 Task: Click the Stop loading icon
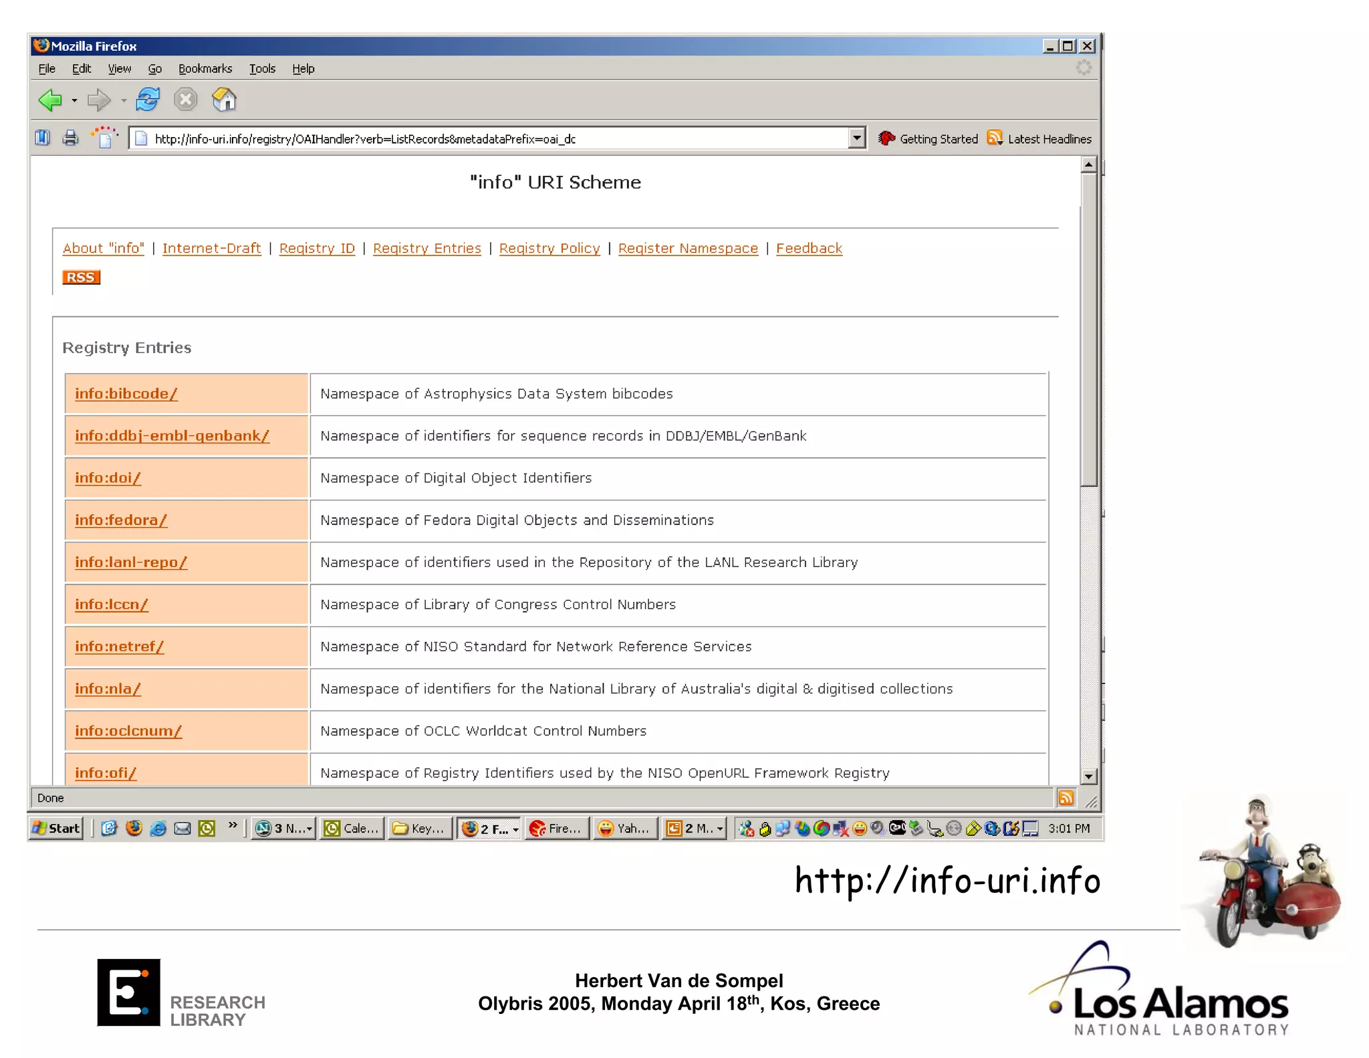pos(185,100)
